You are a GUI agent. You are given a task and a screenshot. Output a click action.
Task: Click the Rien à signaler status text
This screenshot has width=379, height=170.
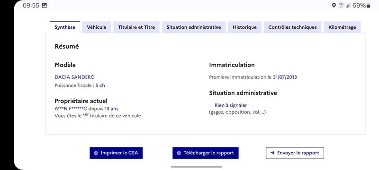tap(231, 105)
